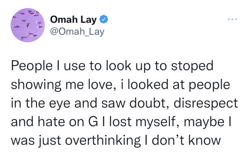The width and height of the screenshot is (249, 166).
Task: Click the word "looked" in the tweet
Action: (x=147, y=85)
